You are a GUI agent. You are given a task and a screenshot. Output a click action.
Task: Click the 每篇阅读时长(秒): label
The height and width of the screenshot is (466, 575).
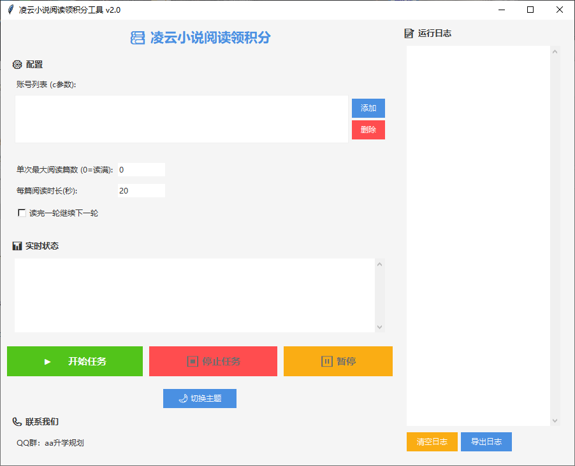(x=47, y=190)
